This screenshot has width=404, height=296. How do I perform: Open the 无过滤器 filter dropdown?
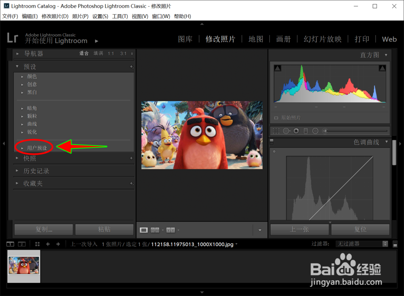pos(362,244)
